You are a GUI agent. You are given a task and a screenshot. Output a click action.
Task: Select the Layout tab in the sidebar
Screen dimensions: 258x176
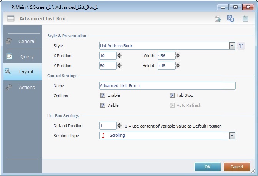(22, 72)
